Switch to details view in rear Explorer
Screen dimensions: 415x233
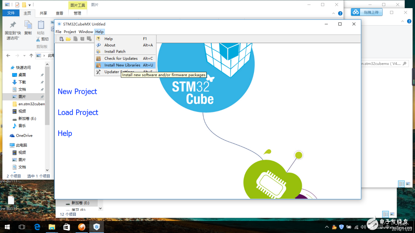[401, 184]
